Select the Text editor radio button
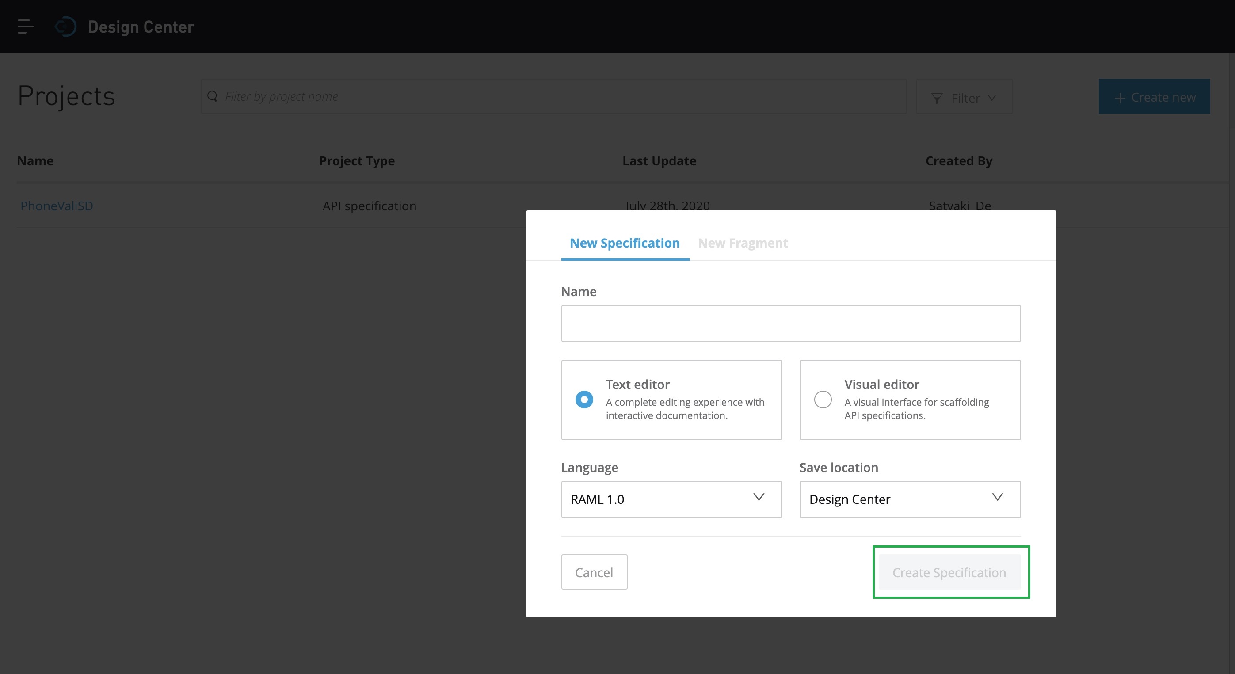 pos(584,400)
